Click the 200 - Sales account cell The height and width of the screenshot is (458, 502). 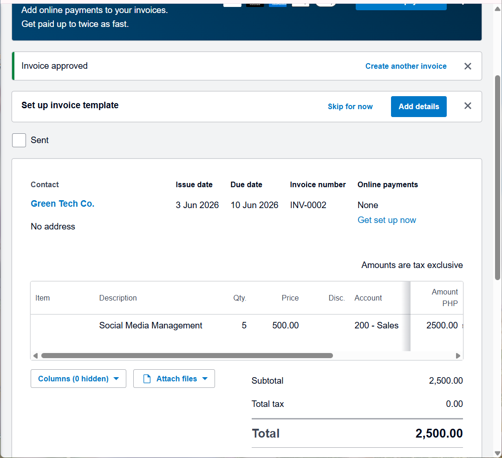pyautogui.click(x=376, y=326)
